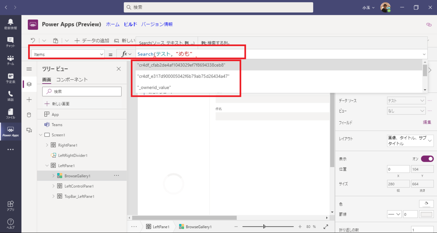This screenshot has height=233, width=437.
Task: Select the 画面 tab in tree view
Action: pyautogui.click(x=47, y=80)
